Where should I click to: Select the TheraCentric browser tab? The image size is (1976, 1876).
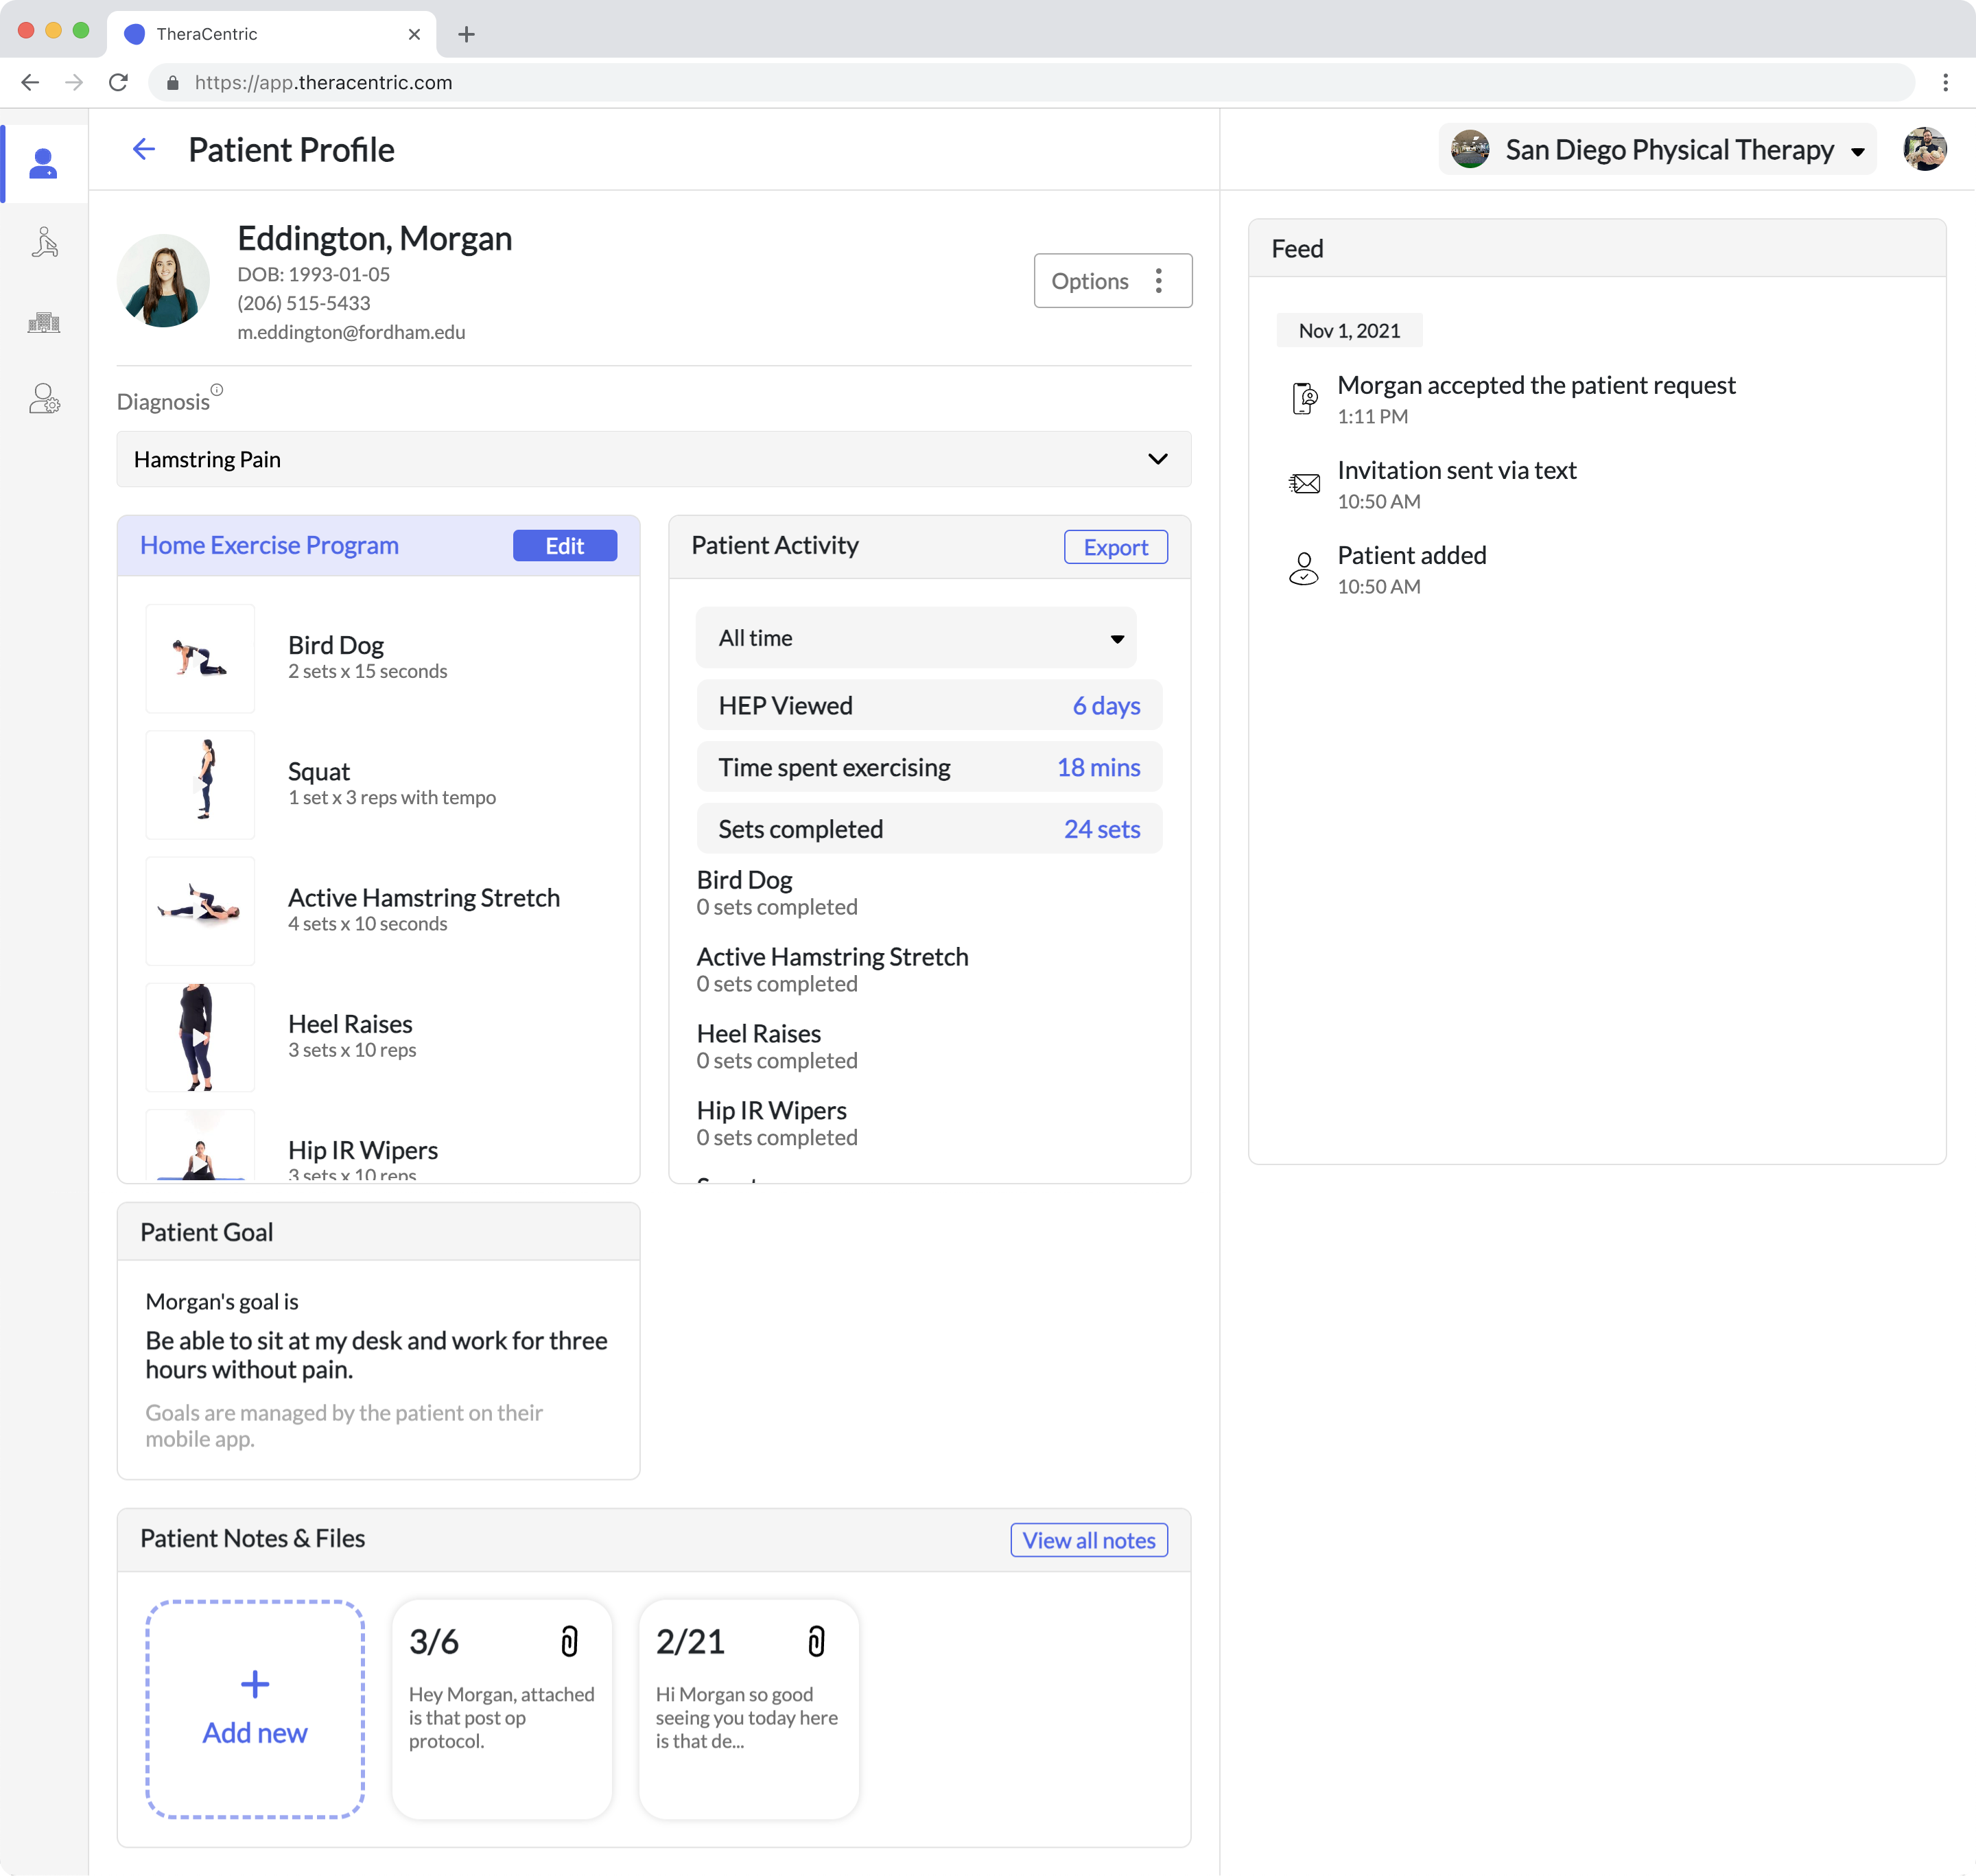point(272,34)
